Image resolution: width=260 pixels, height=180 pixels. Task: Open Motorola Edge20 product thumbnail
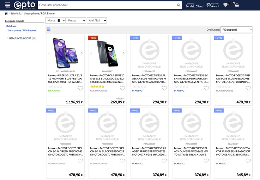point(107,53)
